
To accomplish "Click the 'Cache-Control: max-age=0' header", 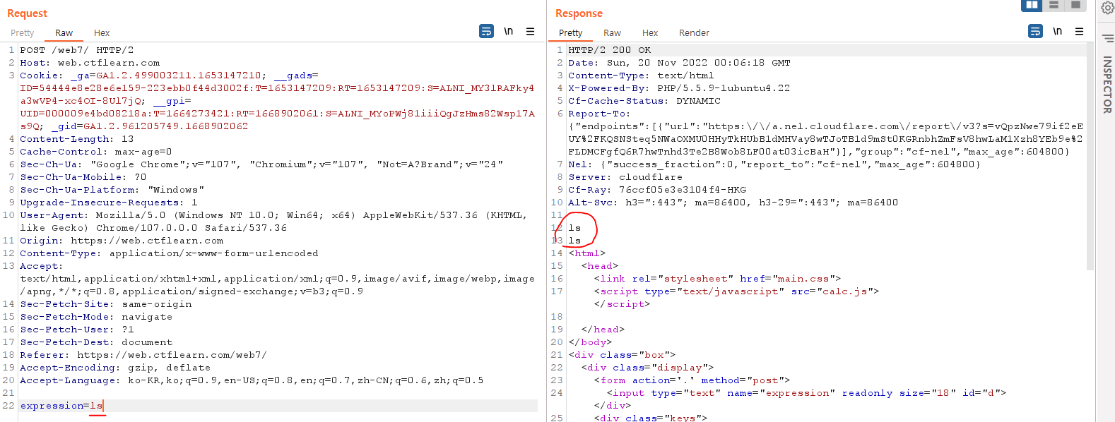I will click(95, 152).
